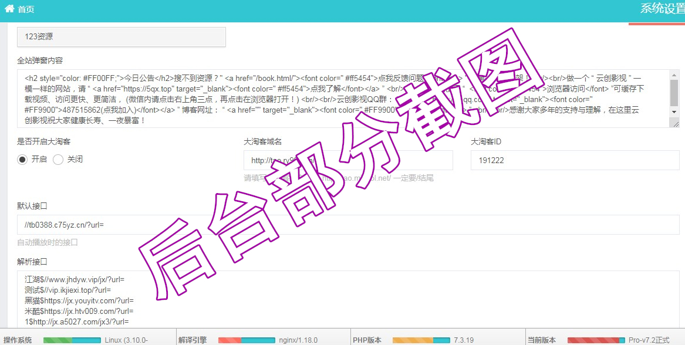The image size is (685, 345).
Task: Click the home icon in top bar
Action: pyautogui.click(x=9, y=9)
